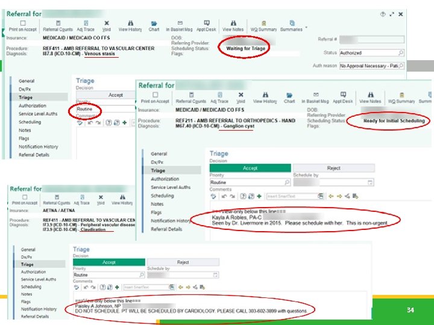Open the Summaries dropdown arrow in venous stasis window
434x325 pixels.
point(306,27)
